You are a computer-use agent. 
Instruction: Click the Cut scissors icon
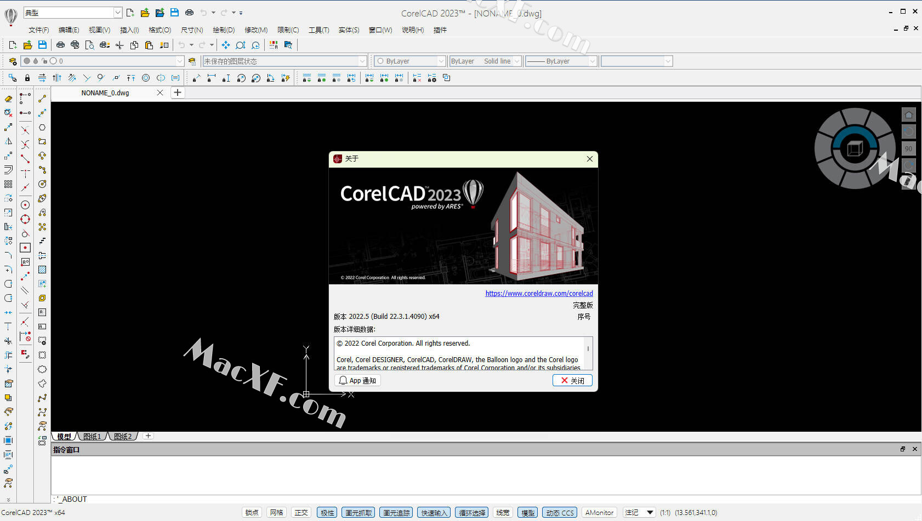(x=119, y=45)
